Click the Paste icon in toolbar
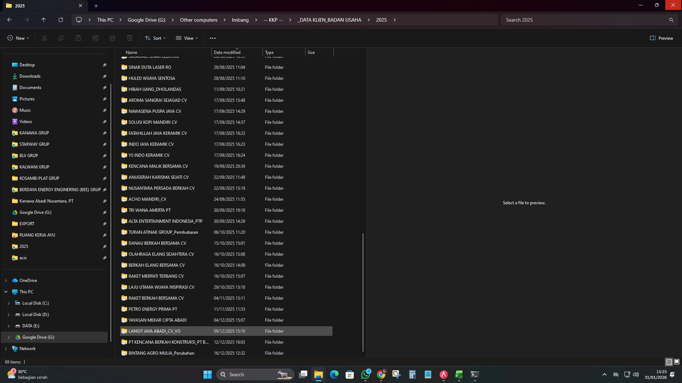This screenshot has width=682, height=383. click(78, 38)
